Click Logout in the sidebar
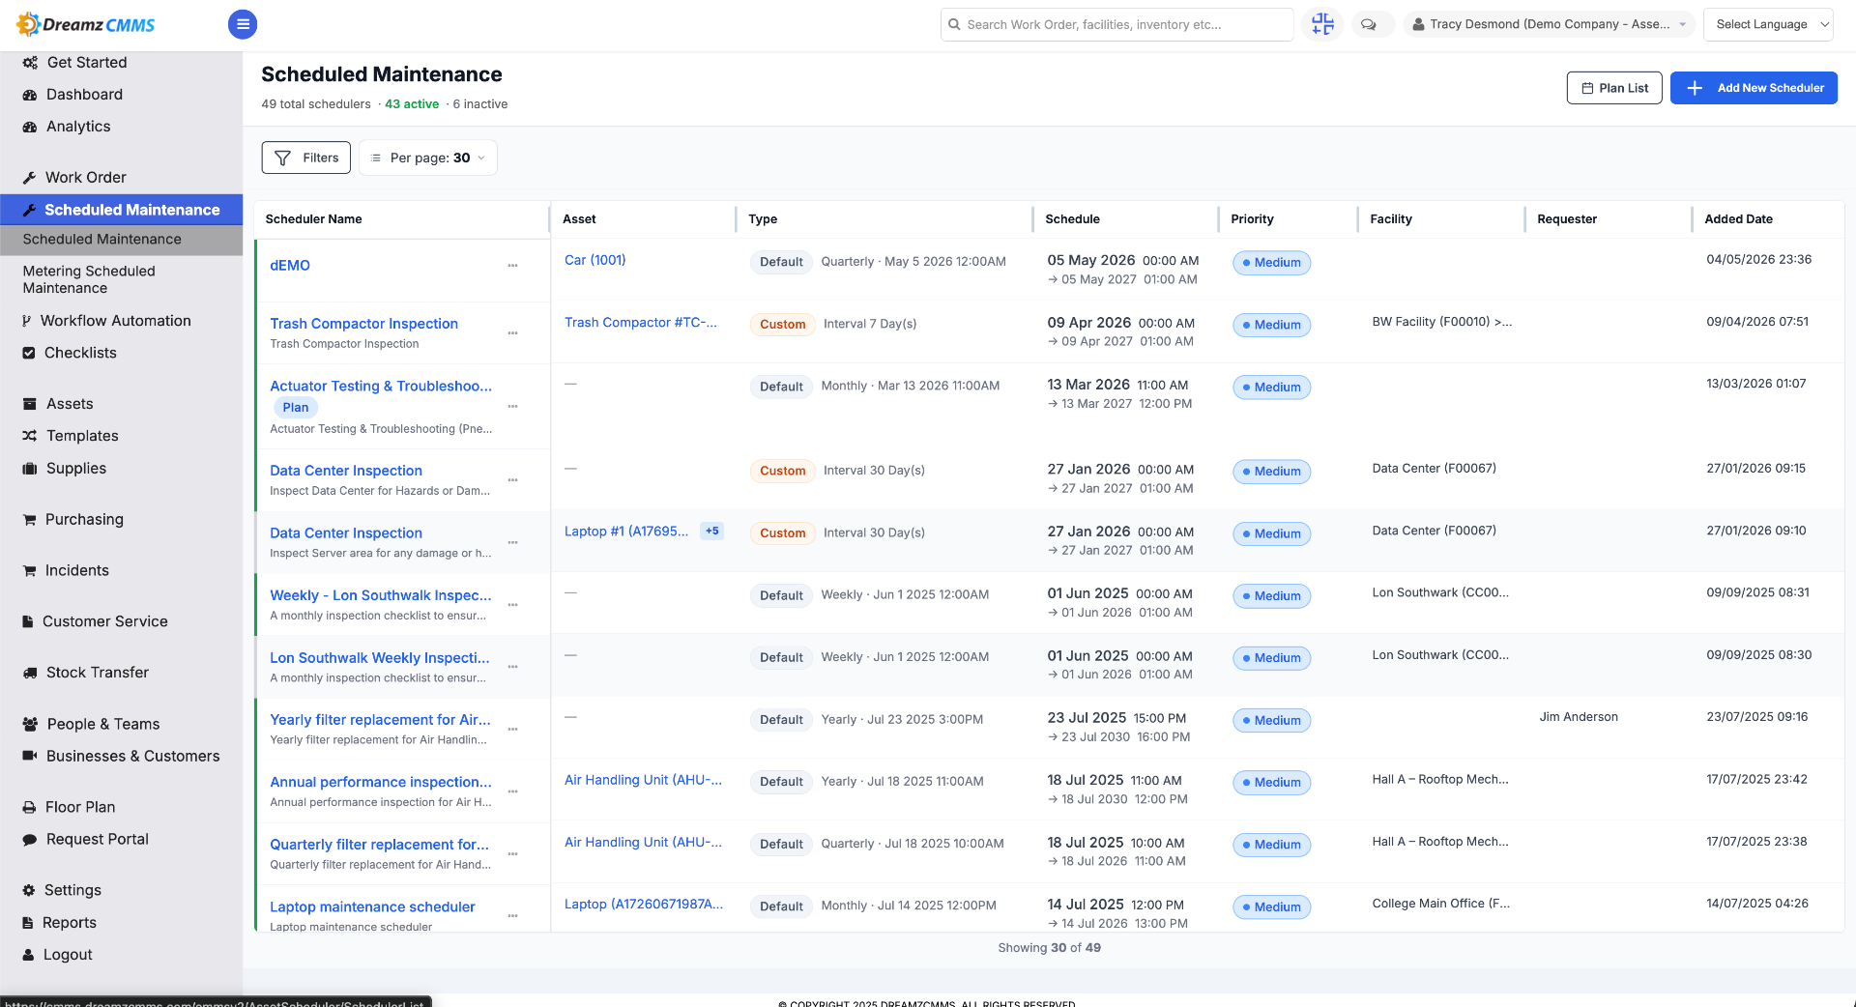The width and height of the screenshot is (1856, 1007). 68,955
